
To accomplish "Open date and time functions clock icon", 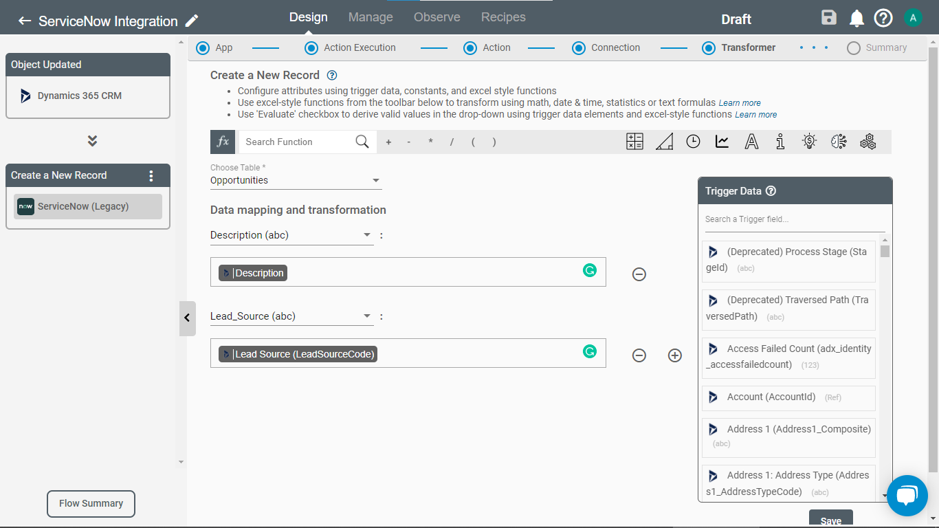I will [x=693, y=142].
